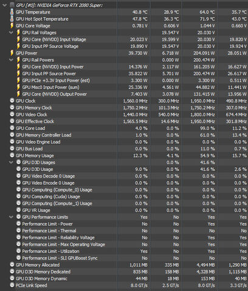Viewport: 248px width, 291px height.
Task: Click the GPU chip icon next to RTX 2080 Super
Action: [x=12, y=5]
